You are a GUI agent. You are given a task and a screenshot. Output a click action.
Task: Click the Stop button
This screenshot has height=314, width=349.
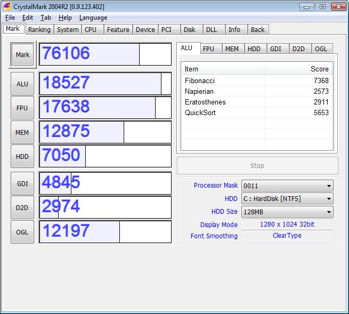(x=257, y=165)
